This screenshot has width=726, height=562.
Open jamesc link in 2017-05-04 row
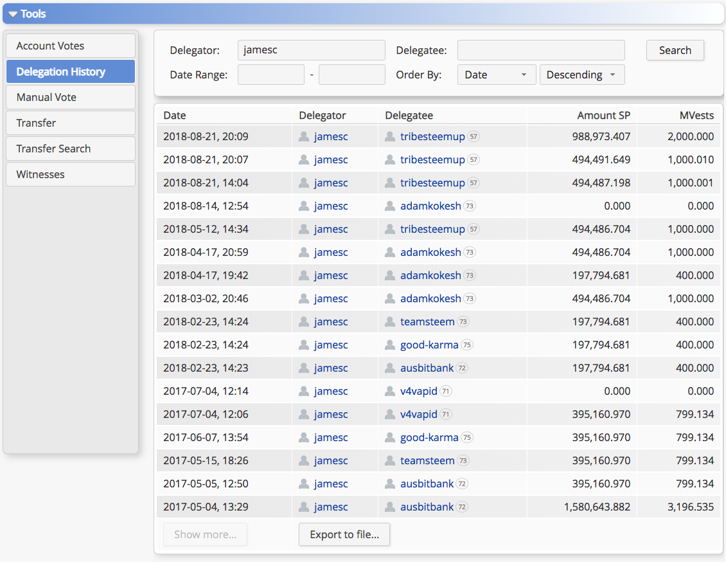[x=331, y=507]
